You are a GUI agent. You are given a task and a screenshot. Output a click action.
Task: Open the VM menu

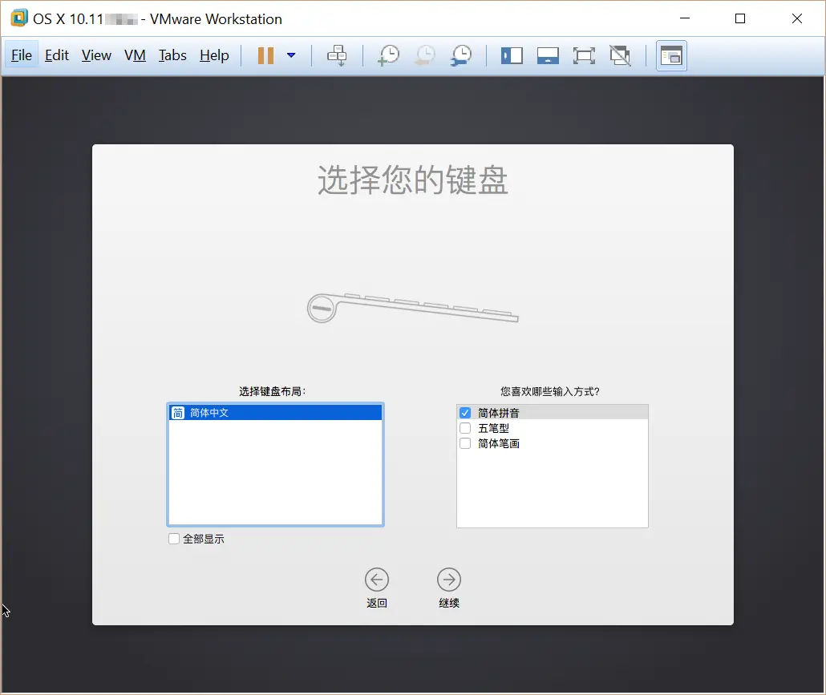click(x=135, y=55)
